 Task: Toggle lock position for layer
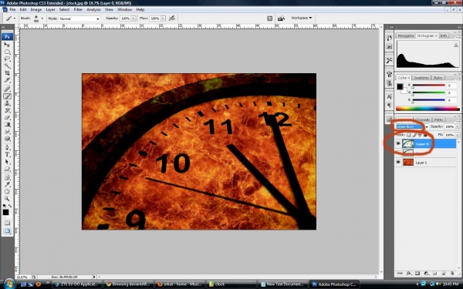(x=420, y=135)
